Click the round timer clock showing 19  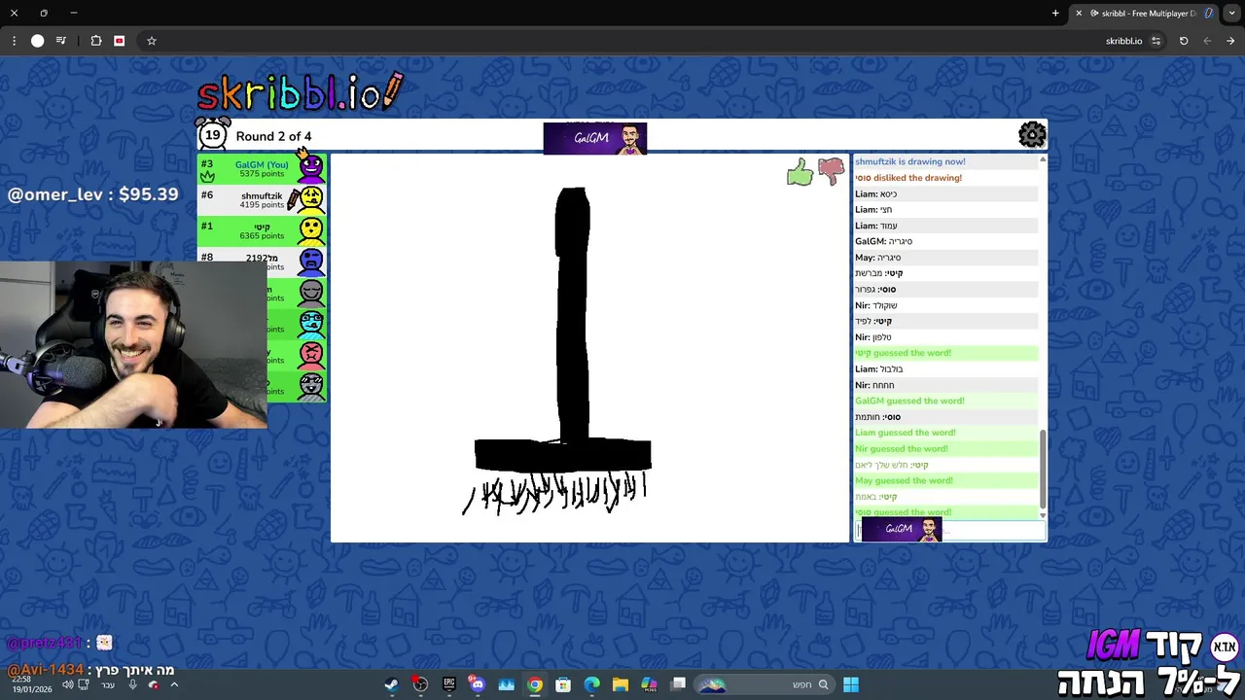pyautogui.click(x=212, y=134)
